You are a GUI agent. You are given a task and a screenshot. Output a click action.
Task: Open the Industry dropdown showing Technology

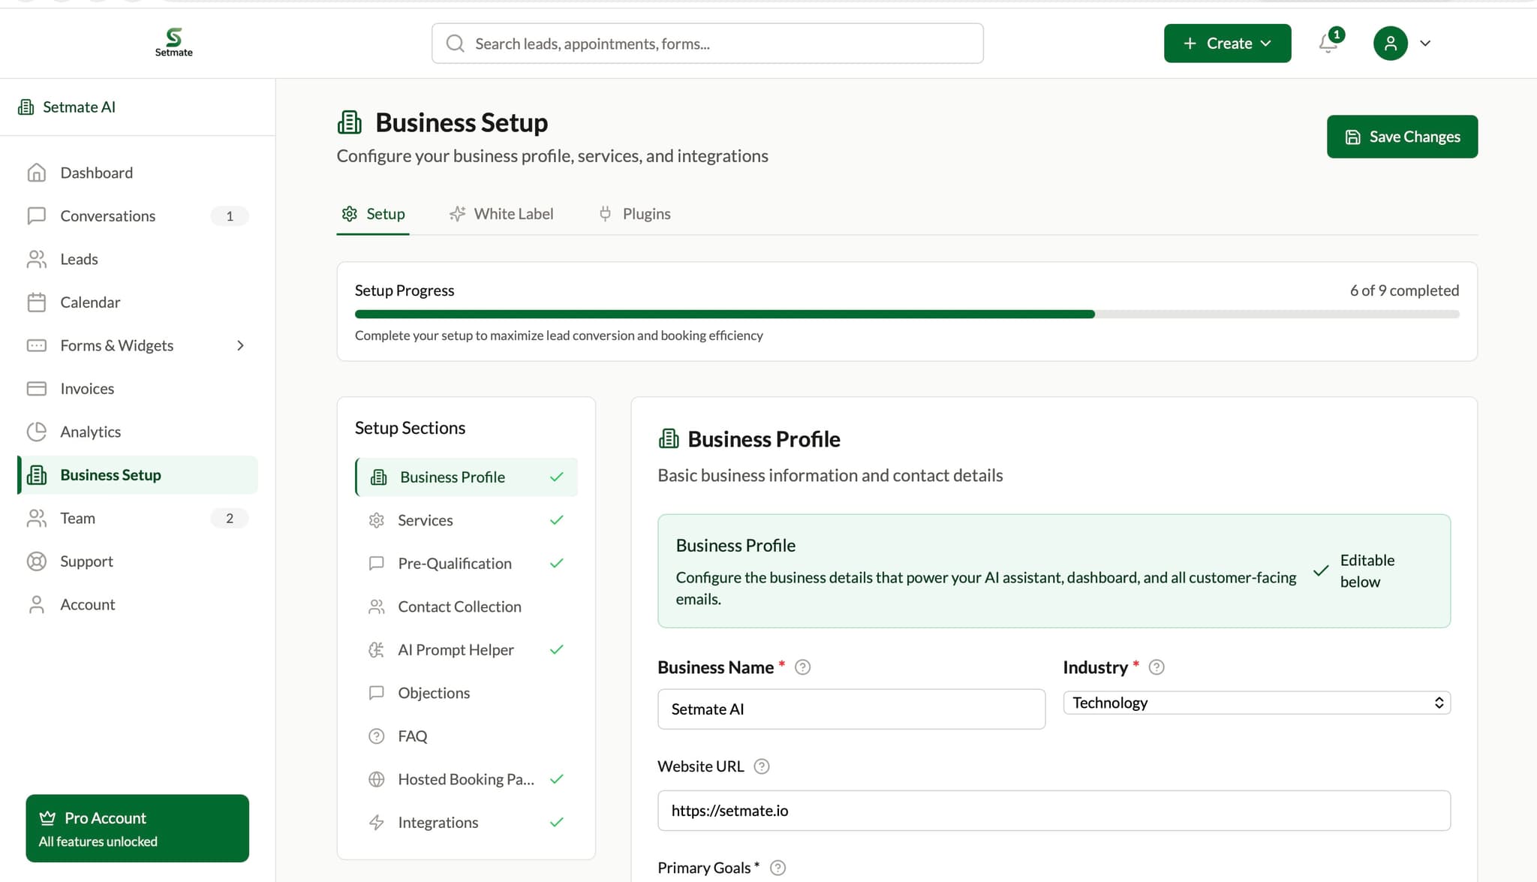(x=1256, y=703)
